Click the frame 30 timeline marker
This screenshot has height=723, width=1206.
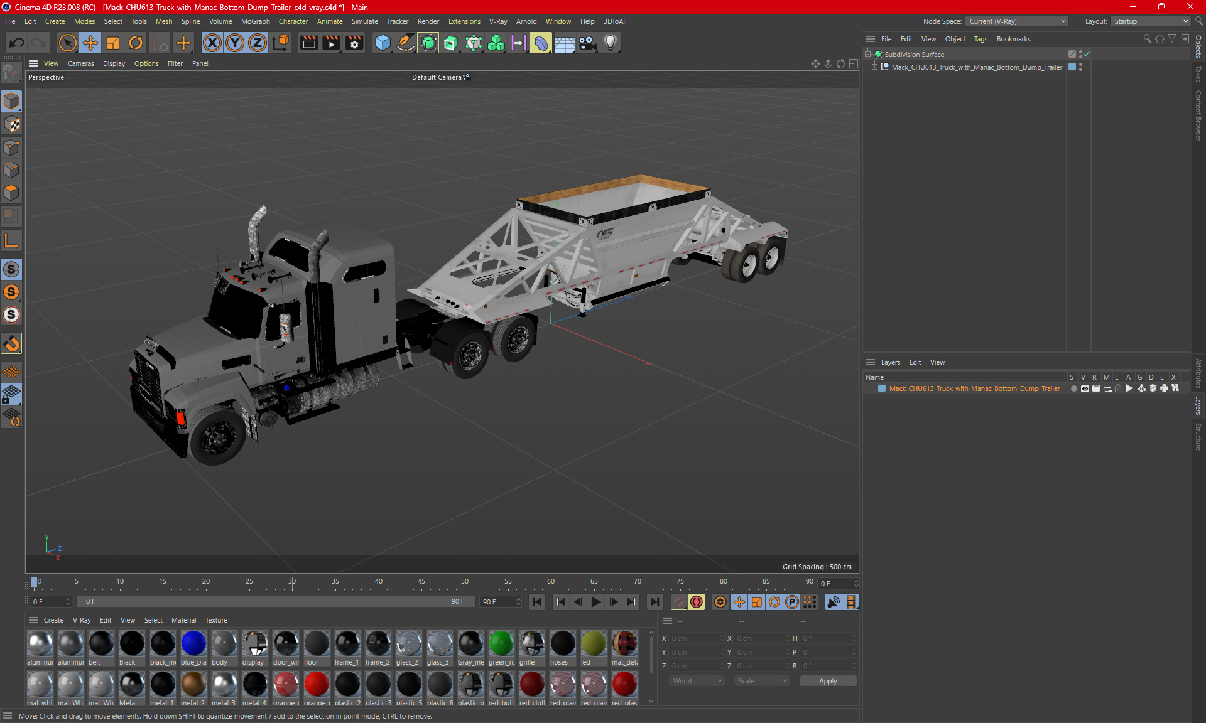[x=292, y=582]
